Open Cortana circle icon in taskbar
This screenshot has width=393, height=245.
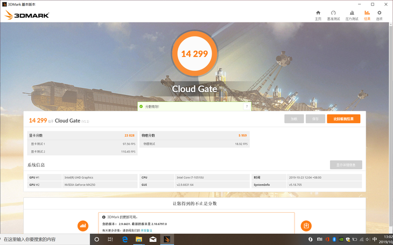pos(97,239)
